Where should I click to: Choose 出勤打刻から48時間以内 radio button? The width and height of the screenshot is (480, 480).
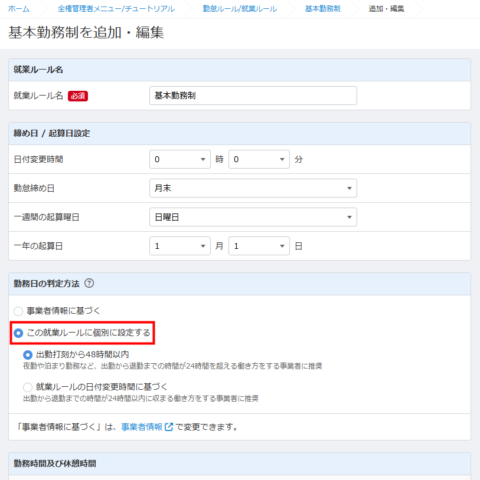tap(28, 354)
